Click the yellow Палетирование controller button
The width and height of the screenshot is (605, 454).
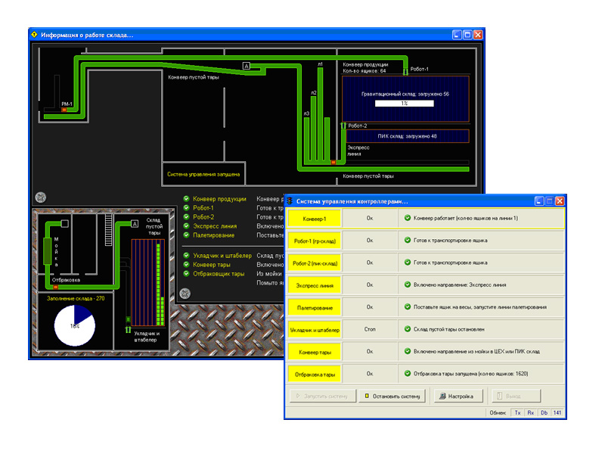coord(315,308)
